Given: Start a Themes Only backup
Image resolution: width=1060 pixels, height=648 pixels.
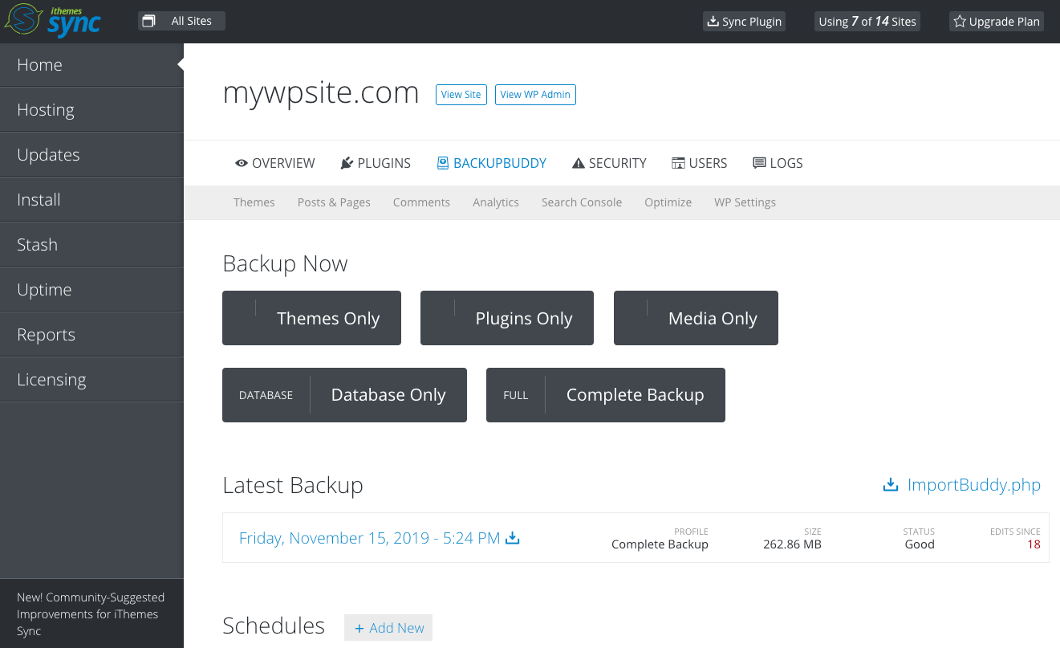Looking at the screenshot, I should click(x=311, y=318).
